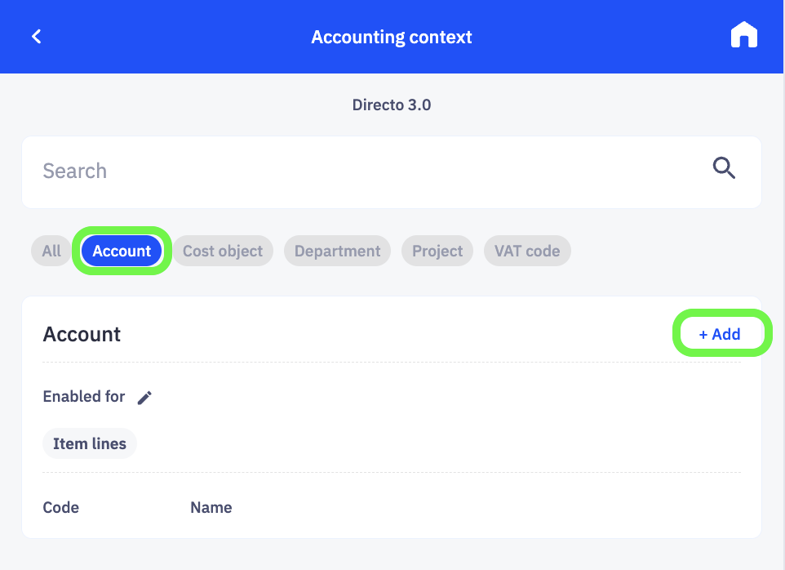Select the Department filter
785x570 pixels.
coord(337,251)
